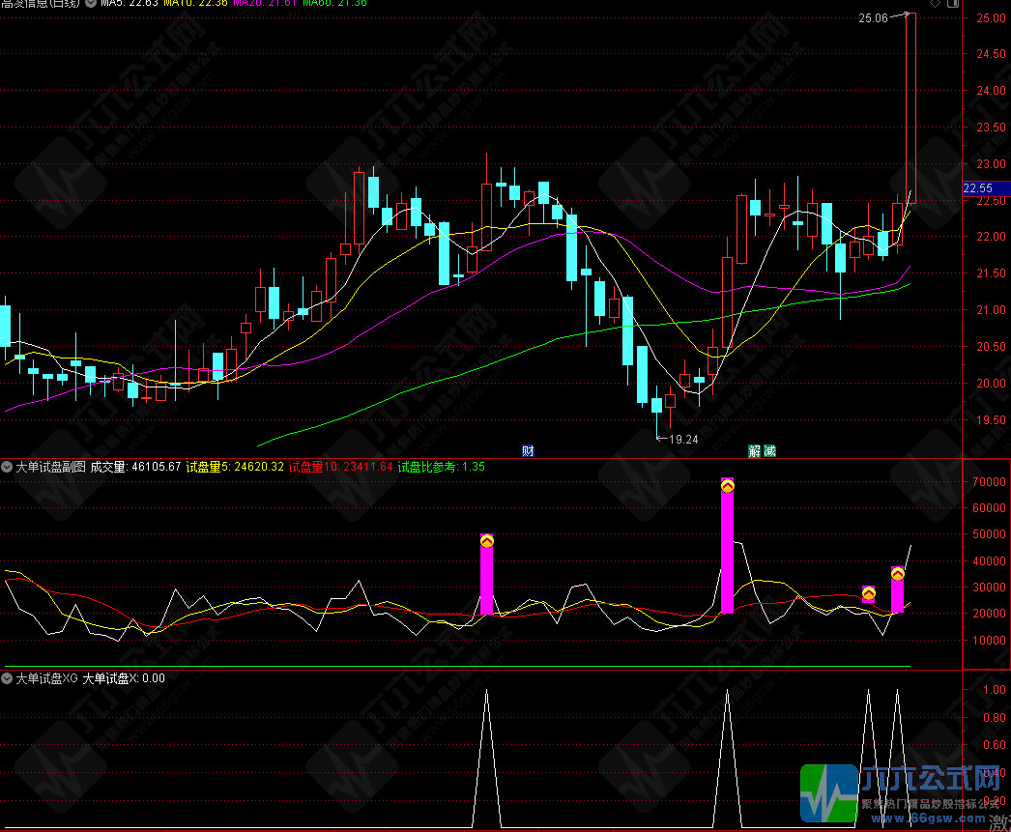Click the tall red candlestick reaching 25.06

pos(910,106)
